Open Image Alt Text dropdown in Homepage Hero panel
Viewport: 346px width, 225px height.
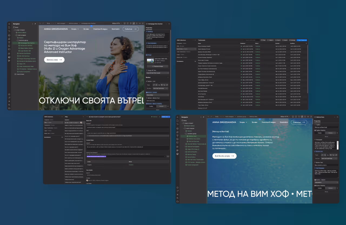pyautogui.click(x=158, y=73)
